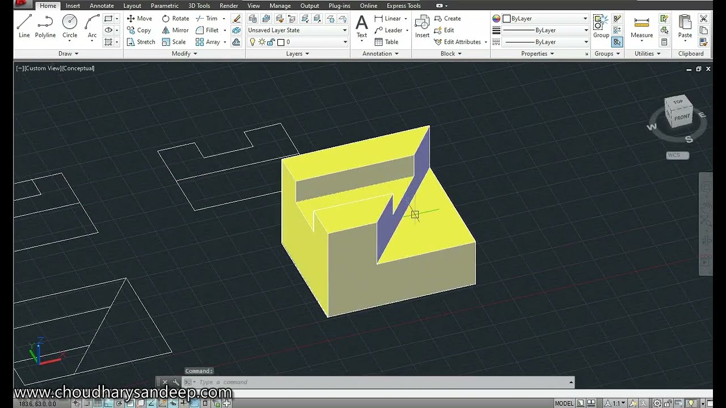Open the Insert ribbon tab
This screenshot has height=408, width=726.
(x=73, y=6)
